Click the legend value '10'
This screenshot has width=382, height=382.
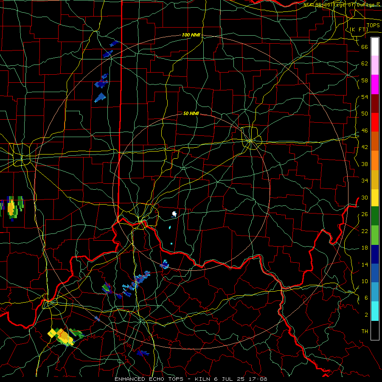pyautogui.click(x=365, y=281)
